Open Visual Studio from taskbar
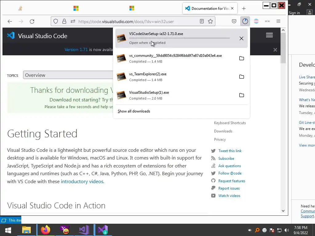The image size is (315, 236). pos(84,230)
